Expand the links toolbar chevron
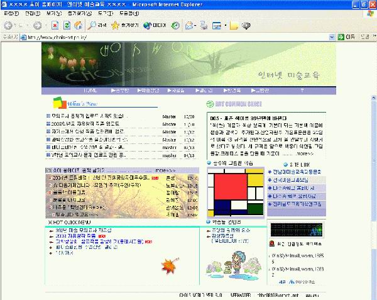 click(x=374, y=36)
